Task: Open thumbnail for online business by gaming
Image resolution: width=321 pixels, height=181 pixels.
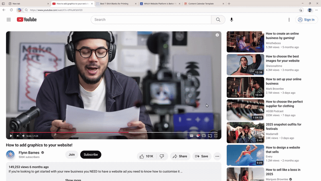Action: [245, 42]
